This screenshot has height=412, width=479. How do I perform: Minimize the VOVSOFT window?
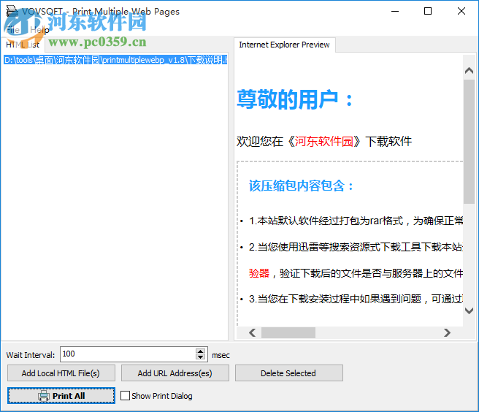pyautogui.click(x=395, y=11)
